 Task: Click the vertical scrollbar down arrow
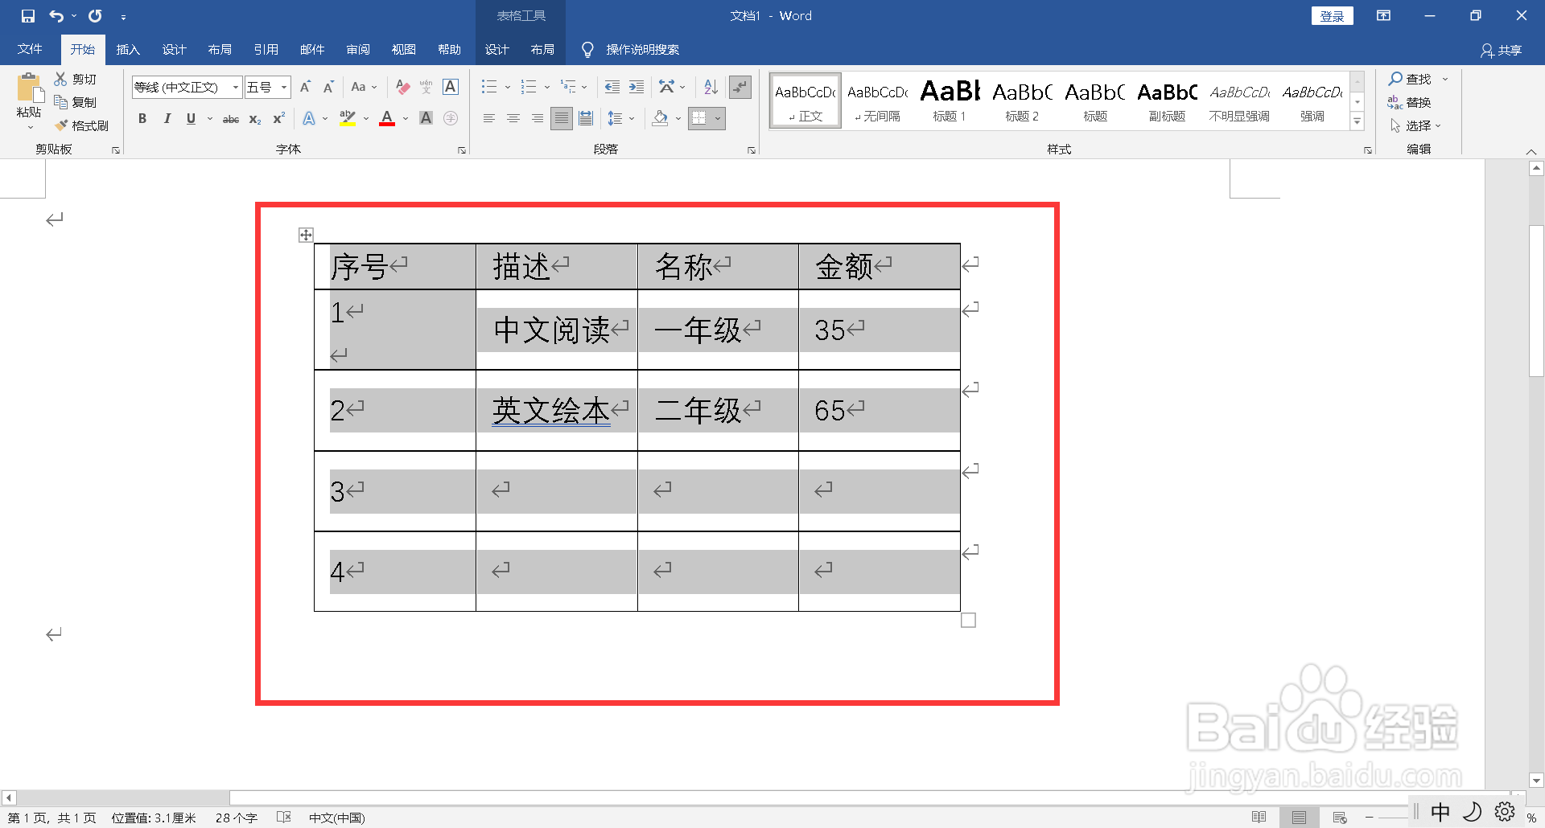[x=1536, y=780]
